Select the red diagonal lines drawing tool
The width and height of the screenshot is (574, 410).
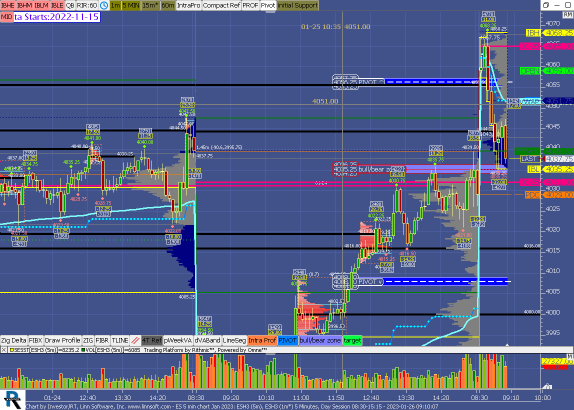click(x=135, y=340)
